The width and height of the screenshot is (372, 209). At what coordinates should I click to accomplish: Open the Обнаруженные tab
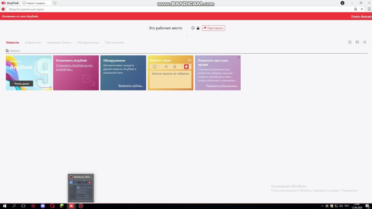coord(88,42)
